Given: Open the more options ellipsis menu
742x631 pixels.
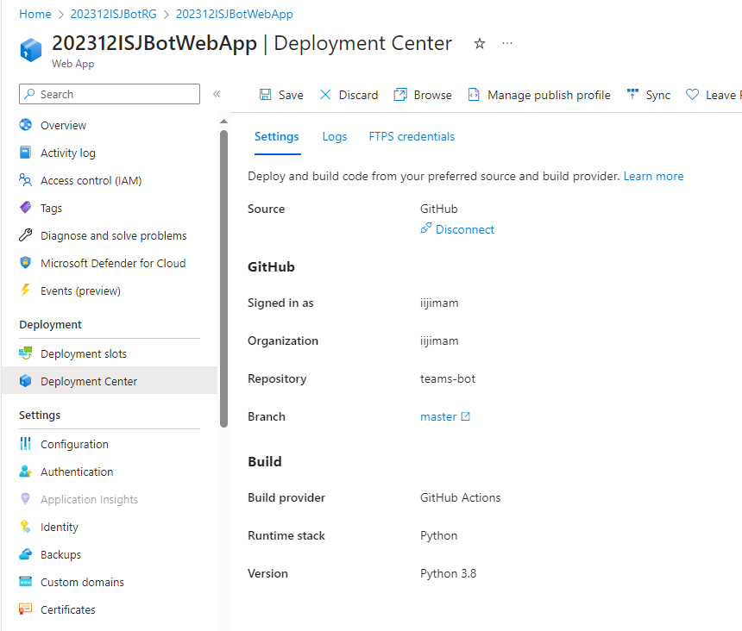Looking at the screenshot, I should [507, 44].
